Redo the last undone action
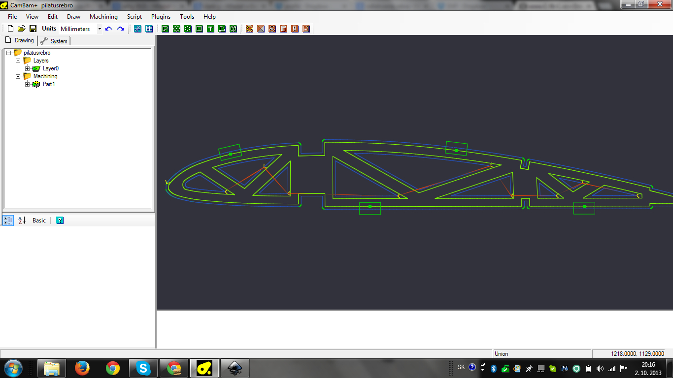Viewport: 673px width, 378px height. 120,29
